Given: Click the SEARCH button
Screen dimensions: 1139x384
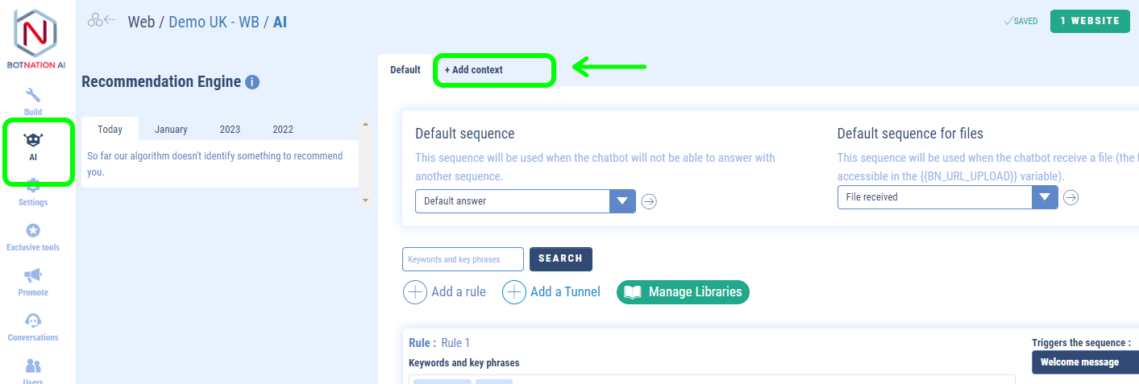Looking at the screenshot, I should point(560,259).
